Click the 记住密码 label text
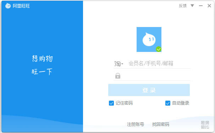 pyautogui.click(x=124, y=103)
